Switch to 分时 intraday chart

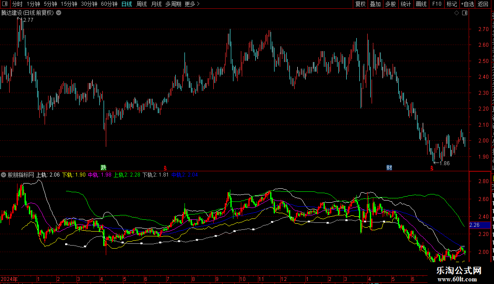pos(17,4)
